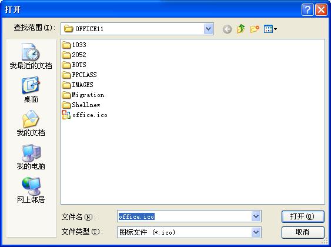
Task: Click the 打开(O) button
Action: click(x=303, y=216)
